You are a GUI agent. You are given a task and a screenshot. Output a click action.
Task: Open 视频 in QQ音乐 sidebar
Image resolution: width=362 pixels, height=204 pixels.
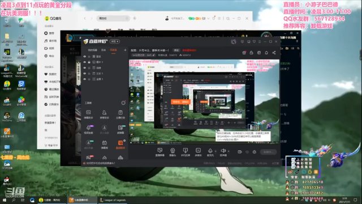click(x=49, y=48)
